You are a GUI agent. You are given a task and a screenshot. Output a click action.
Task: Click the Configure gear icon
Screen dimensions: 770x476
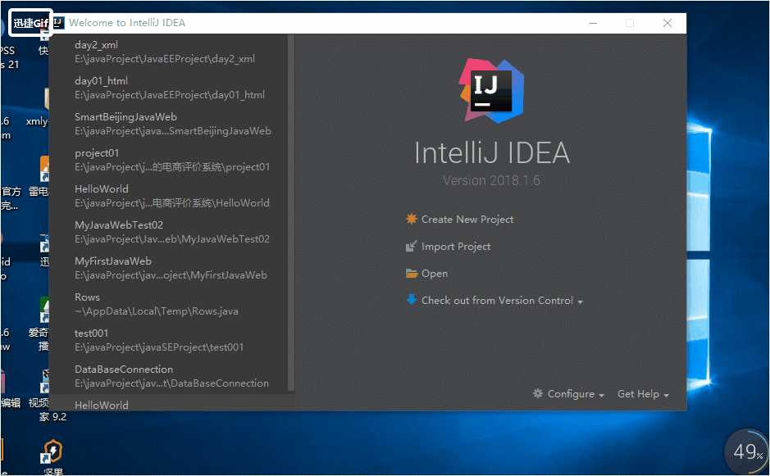tap(538, 393)
